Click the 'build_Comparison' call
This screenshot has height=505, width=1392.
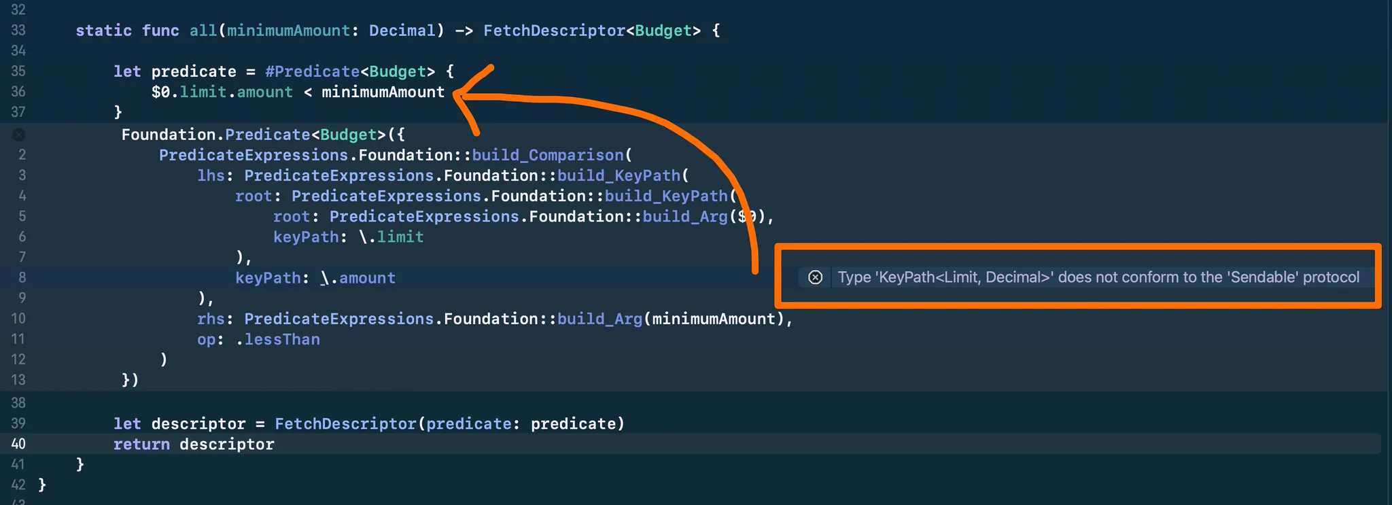pyautogui.click(x=548, y=155)
